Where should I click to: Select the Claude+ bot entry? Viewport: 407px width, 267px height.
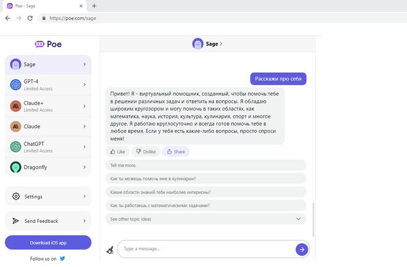coord(48,106)
